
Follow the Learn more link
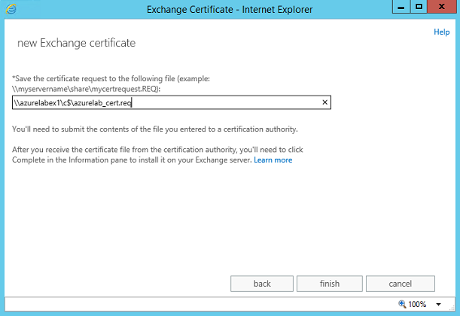click(x=273, y=160)
